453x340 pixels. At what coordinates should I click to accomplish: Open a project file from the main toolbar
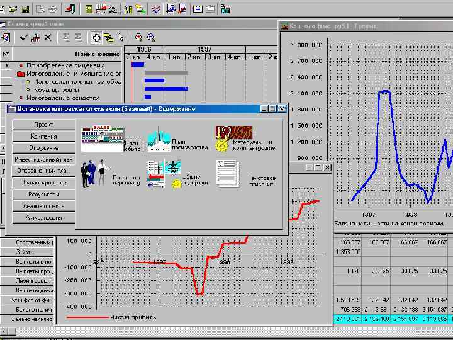point(13,9)
